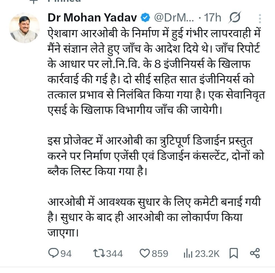
Task: Click the 23.2K views count
Action: click(x=207, y=253)
